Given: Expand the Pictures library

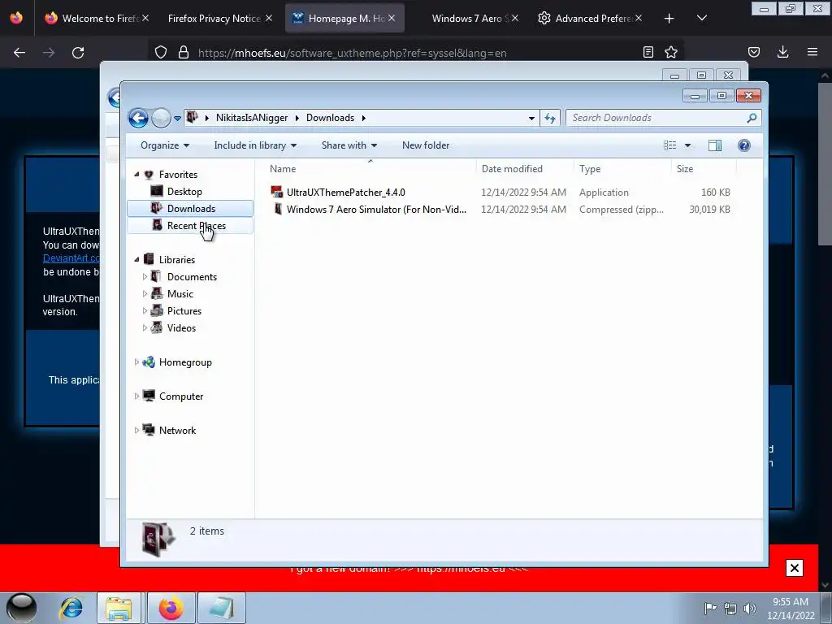Looking at the screenshot, I should [x=145, y=311].
